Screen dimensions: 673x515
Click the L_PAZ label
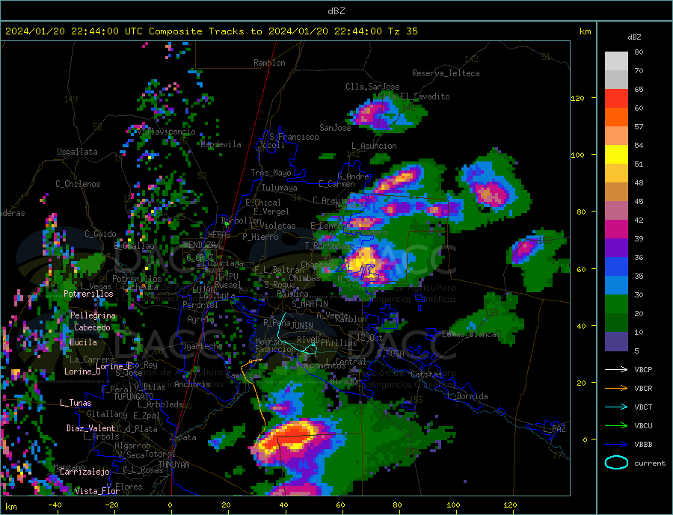coord(555,429)
